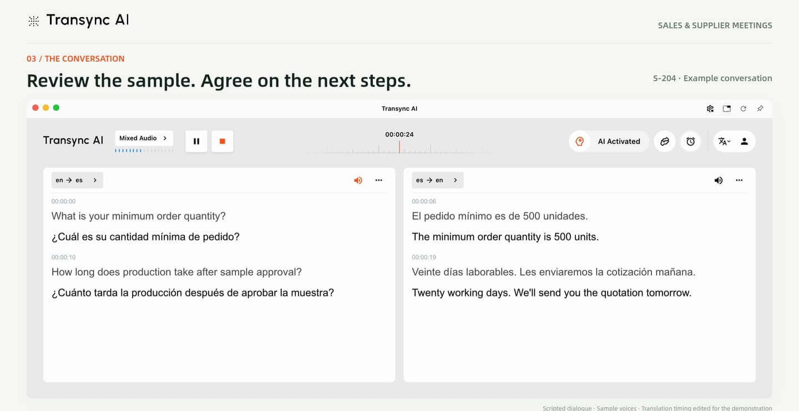Open the translate language icon menu

click(x=724, y=141)
